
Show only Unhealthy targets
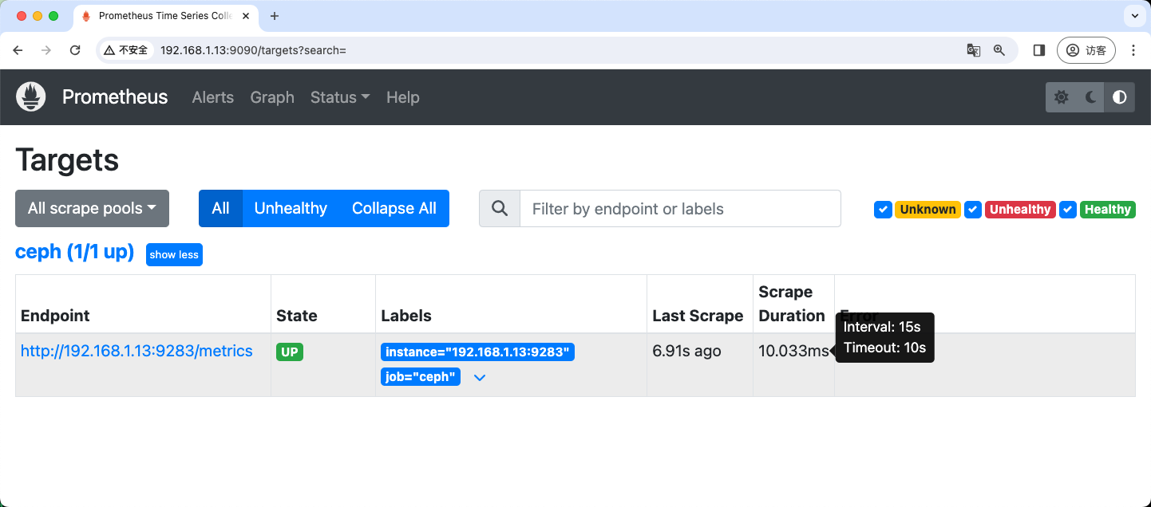tap(291, 208)
